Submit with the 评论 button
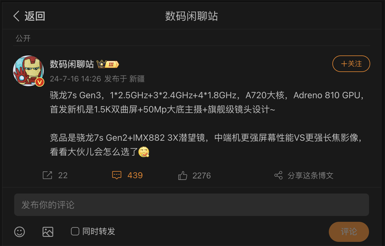385x246 pixels. 349,232
